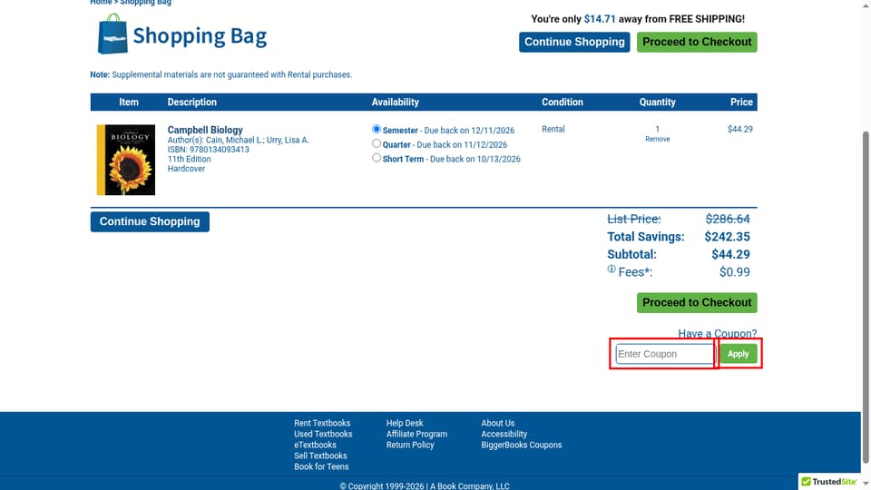This screenshot has height=490, width=871.
Task: Focus the Enter Coupon field
Action: [665, 354]
